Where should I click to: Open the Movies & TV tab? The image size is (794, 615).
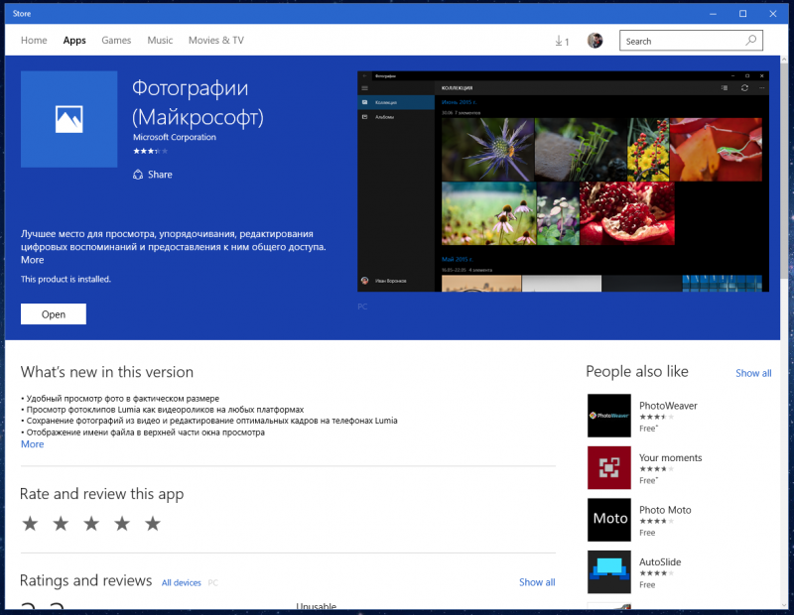[x=216, y=40]
